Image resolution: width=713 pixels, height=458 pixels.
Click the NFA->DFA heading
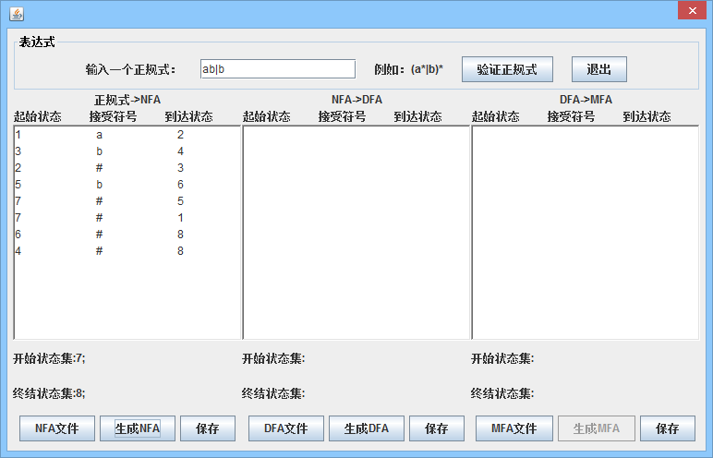[x=356, y=100]
